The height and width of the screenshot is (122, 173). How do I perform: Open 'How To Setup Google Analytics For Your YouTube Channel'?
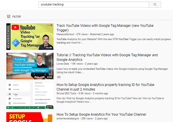[101, 115]
